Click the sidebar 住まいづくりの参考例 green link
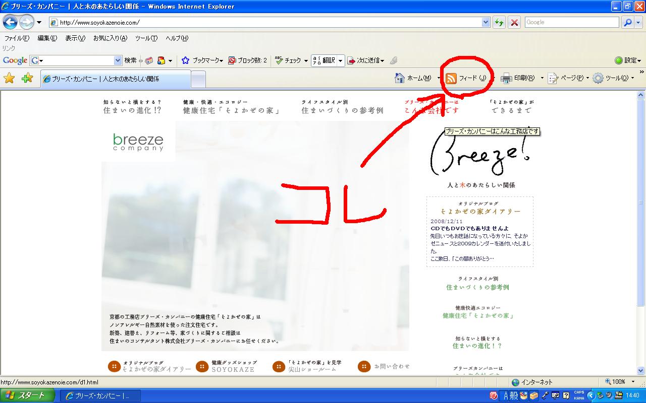This screenshot has height=403, width=646. (478, 287)
